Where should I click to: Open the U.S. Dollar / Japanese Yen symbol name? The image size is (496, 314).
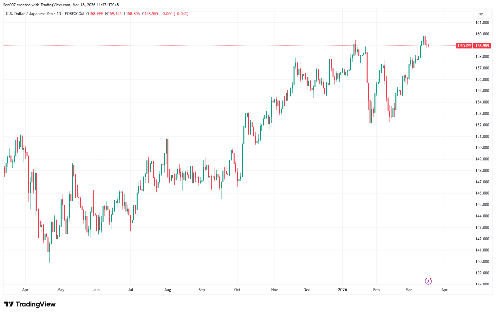(x=30, y=14)
